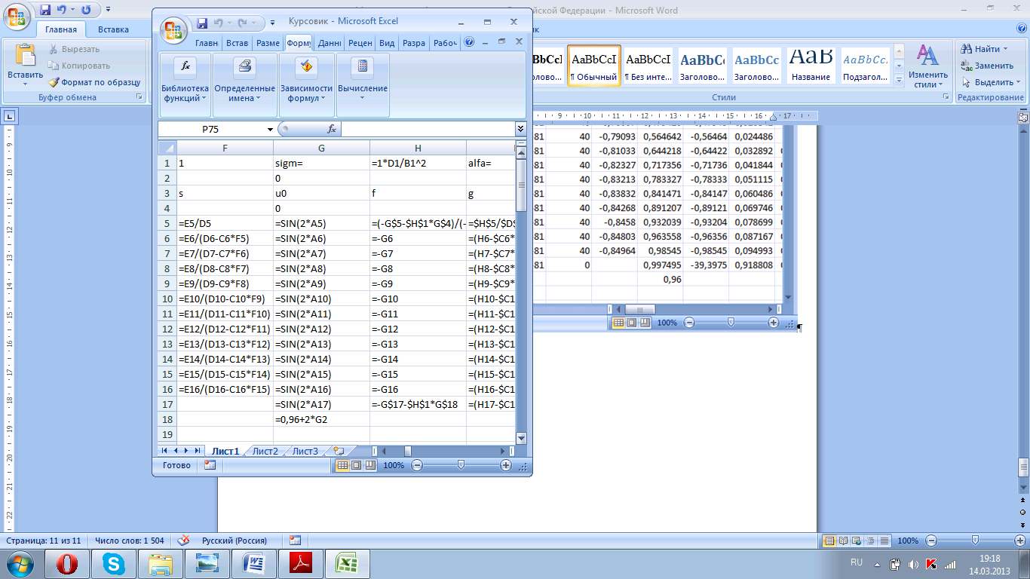
Task: Select cell with =0,96+2*G2
Action: 321,419
